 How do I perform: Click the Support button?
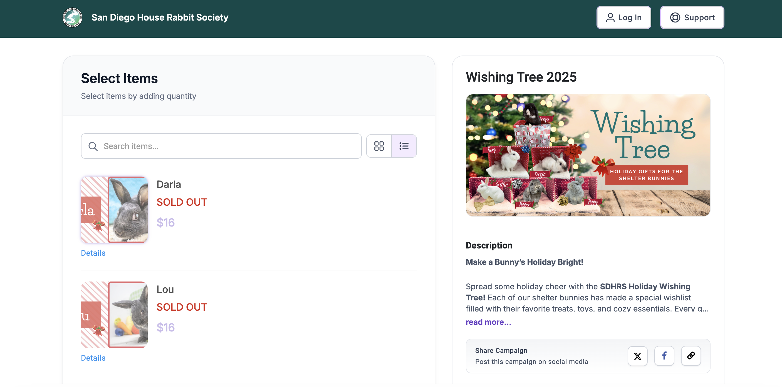coord(692,17)
